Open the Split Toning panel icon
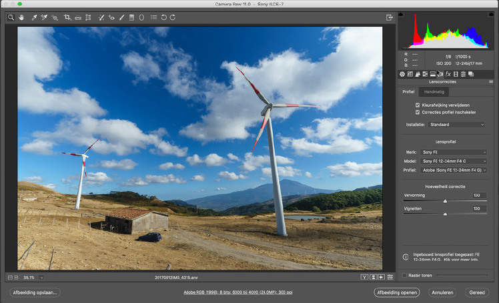Viewport: 499px width, 303px height. tap(433, 74)
